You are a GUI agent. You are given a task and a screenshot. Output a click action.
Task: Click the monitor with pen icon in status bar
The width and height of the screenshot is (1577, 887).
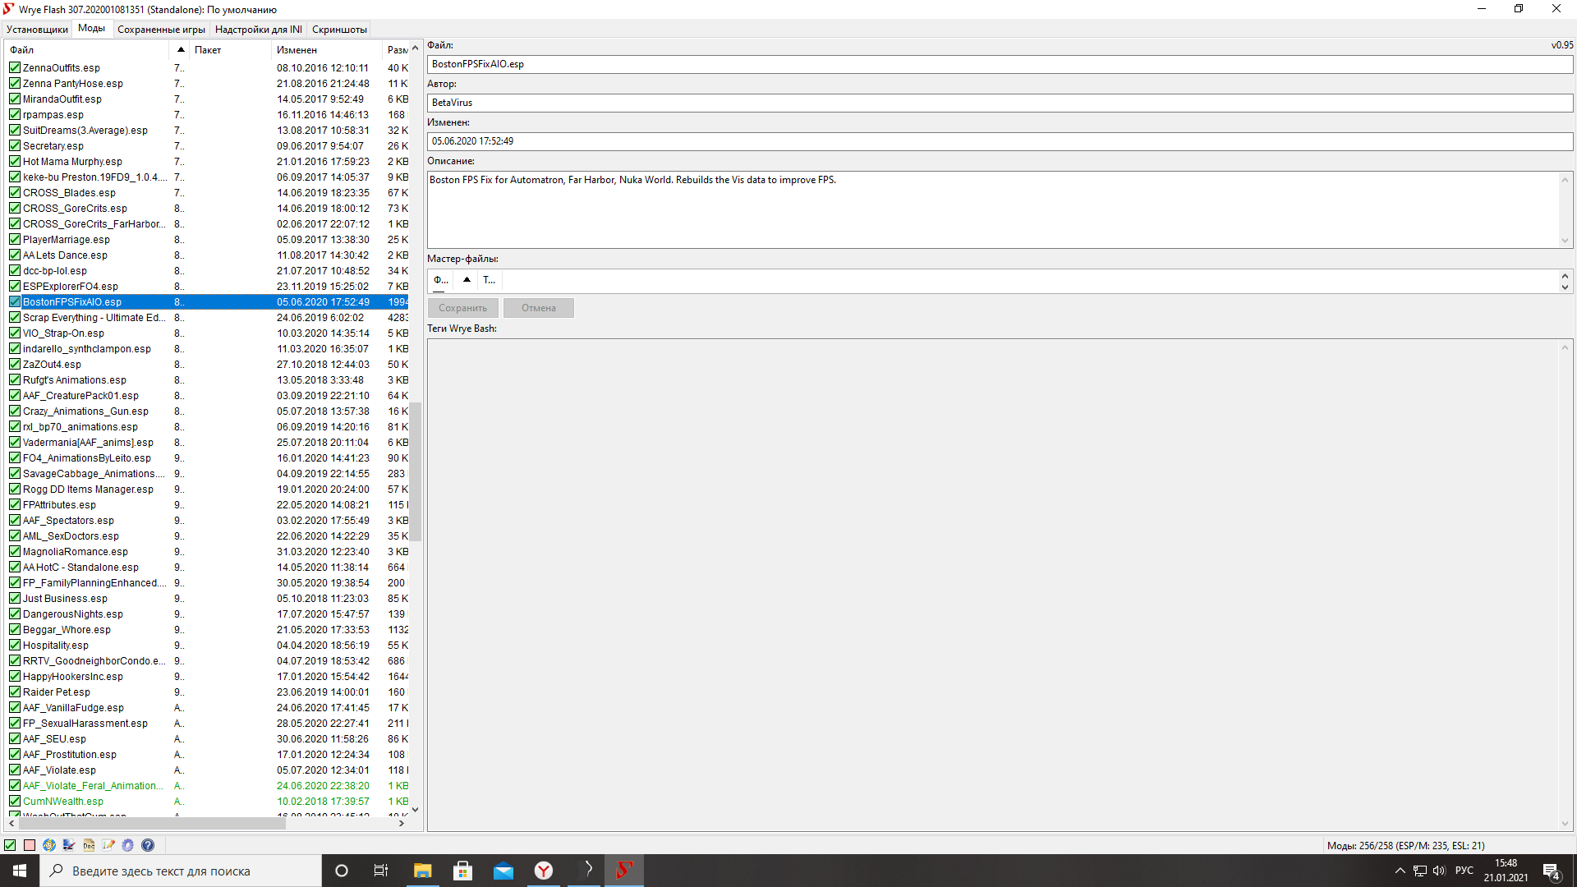coord(68,845)
